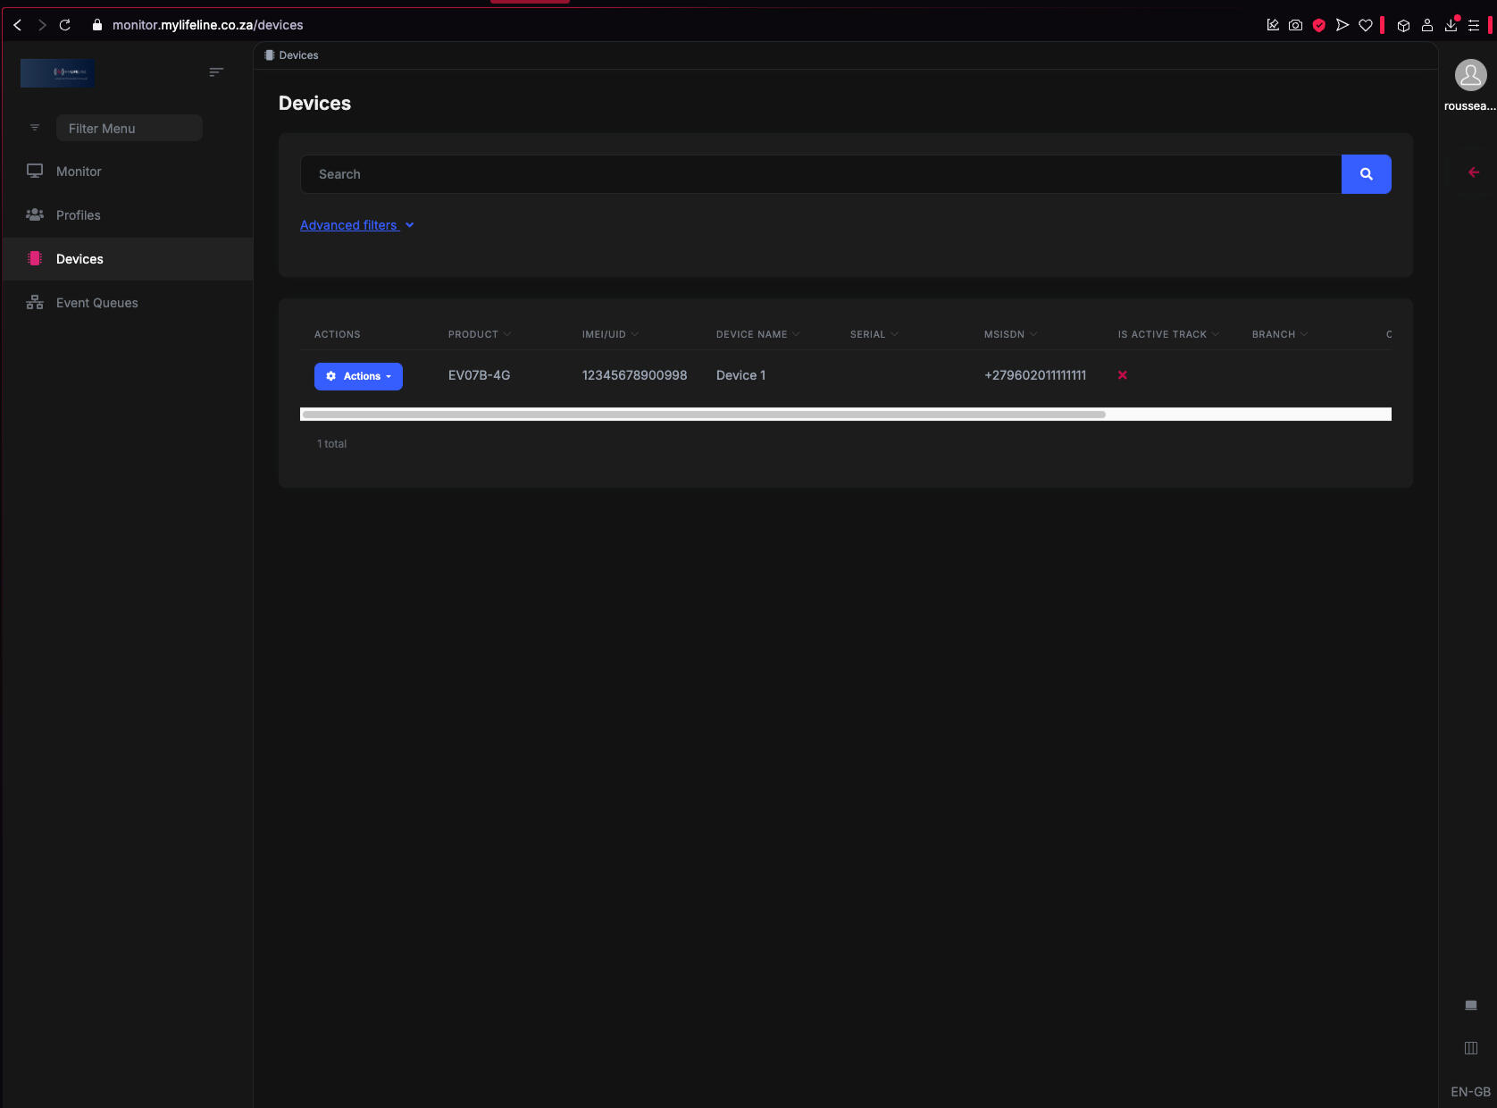Image resolution: width=1497 pixels, height=1108 pixels.
Task: Click the user avatar profile icon
Action: point(1470,75)
